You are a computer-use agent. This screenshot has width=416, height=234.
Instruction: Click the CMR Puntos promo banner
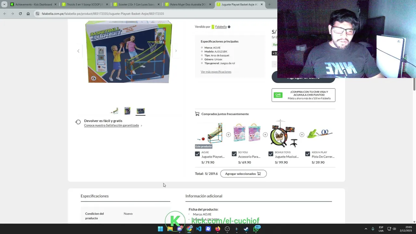(303, 95)
